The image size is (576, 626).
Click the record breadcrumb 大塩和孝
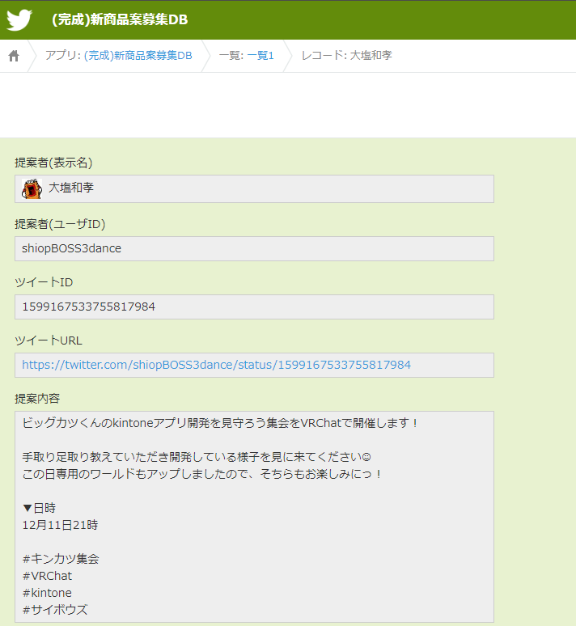(347, 56)
